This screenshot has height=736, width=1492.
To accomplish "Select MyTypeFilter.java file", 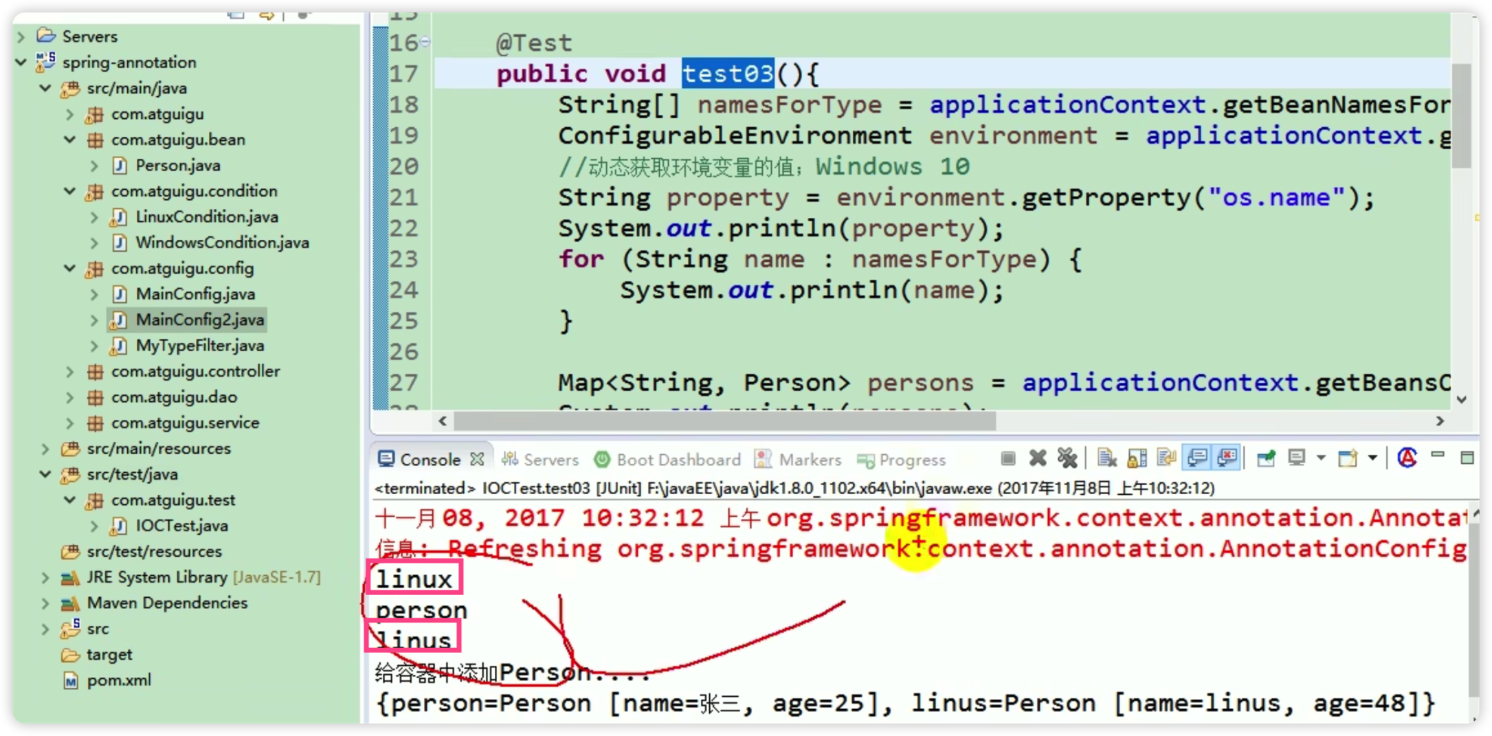I will click(199, 346).
